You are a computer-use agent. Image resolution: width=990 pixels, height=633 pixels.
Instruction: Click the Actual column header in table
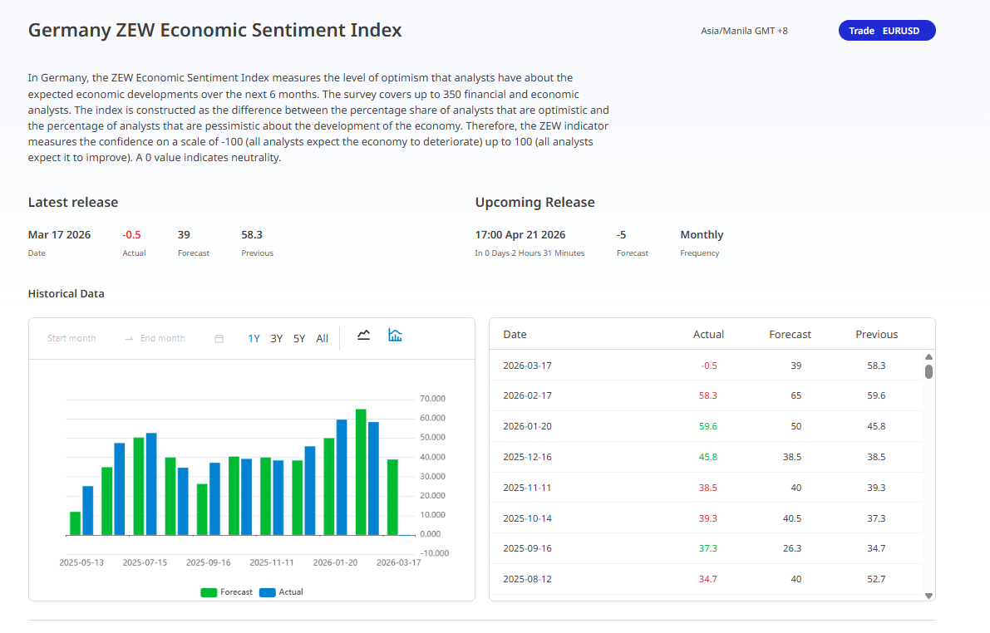(x=708, y=335)
